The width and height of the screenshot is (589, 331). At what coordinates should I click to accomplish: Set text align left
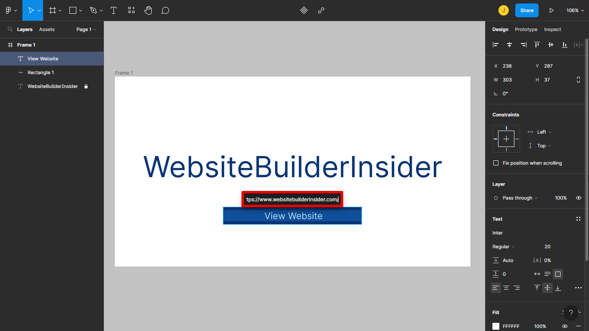pos(496,287)
